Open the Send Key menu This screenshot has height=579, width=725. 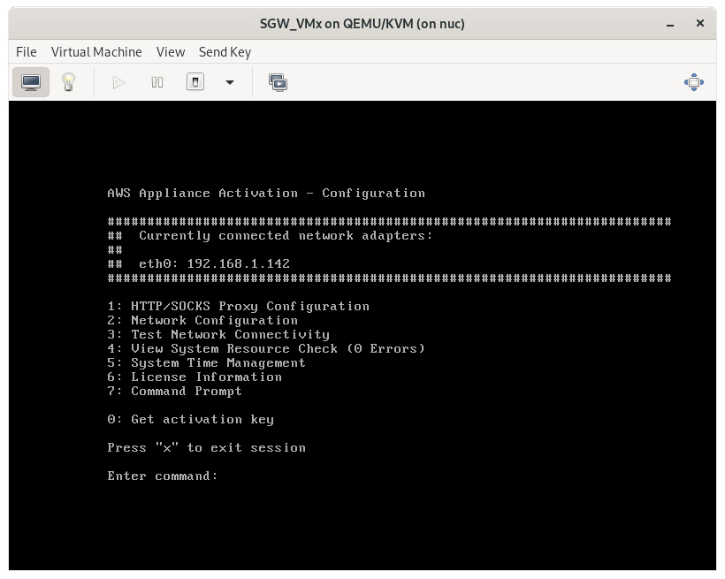[x=225, y=52]
